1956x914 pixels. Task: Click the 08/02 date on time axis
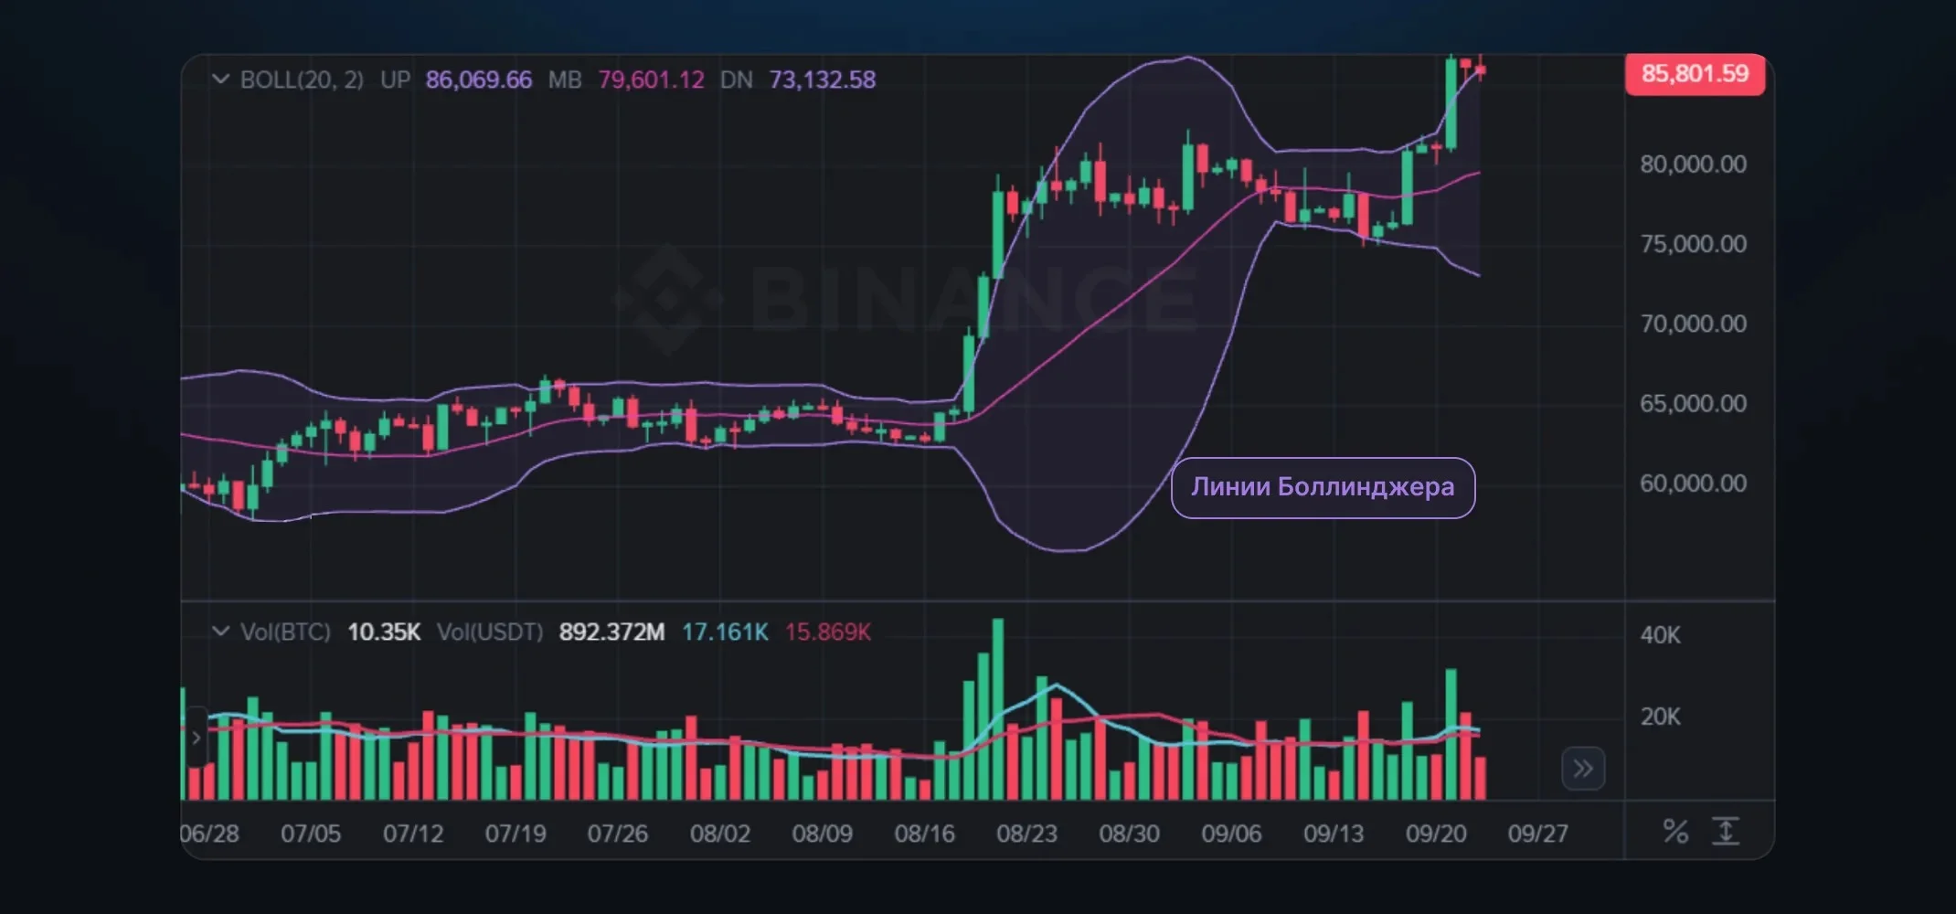720,834
